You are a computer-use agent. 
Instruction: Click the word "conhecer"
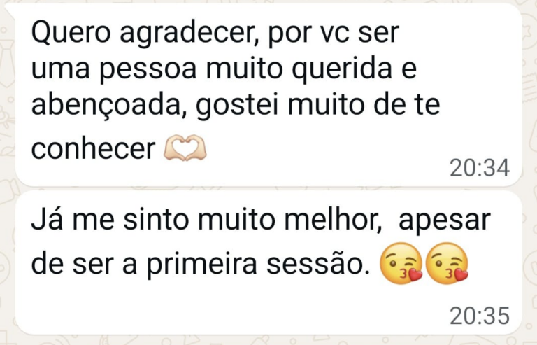[x=93, y=148]
